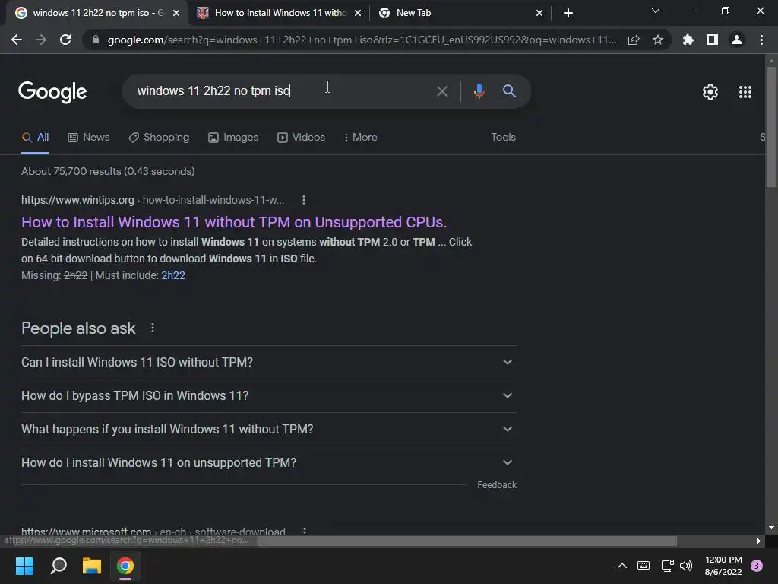Close the Google search results tab

pos(176,13)
